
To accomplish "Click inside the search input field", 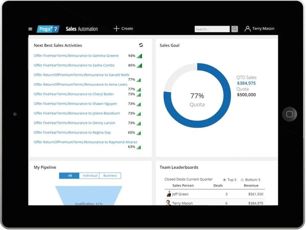I will point(212,29).
